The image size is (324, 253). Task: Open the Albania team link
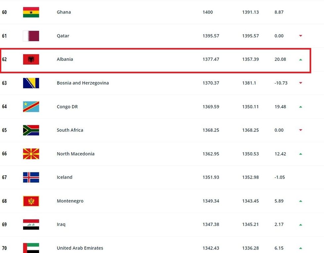pyautogui.click(x=65, y=59)
